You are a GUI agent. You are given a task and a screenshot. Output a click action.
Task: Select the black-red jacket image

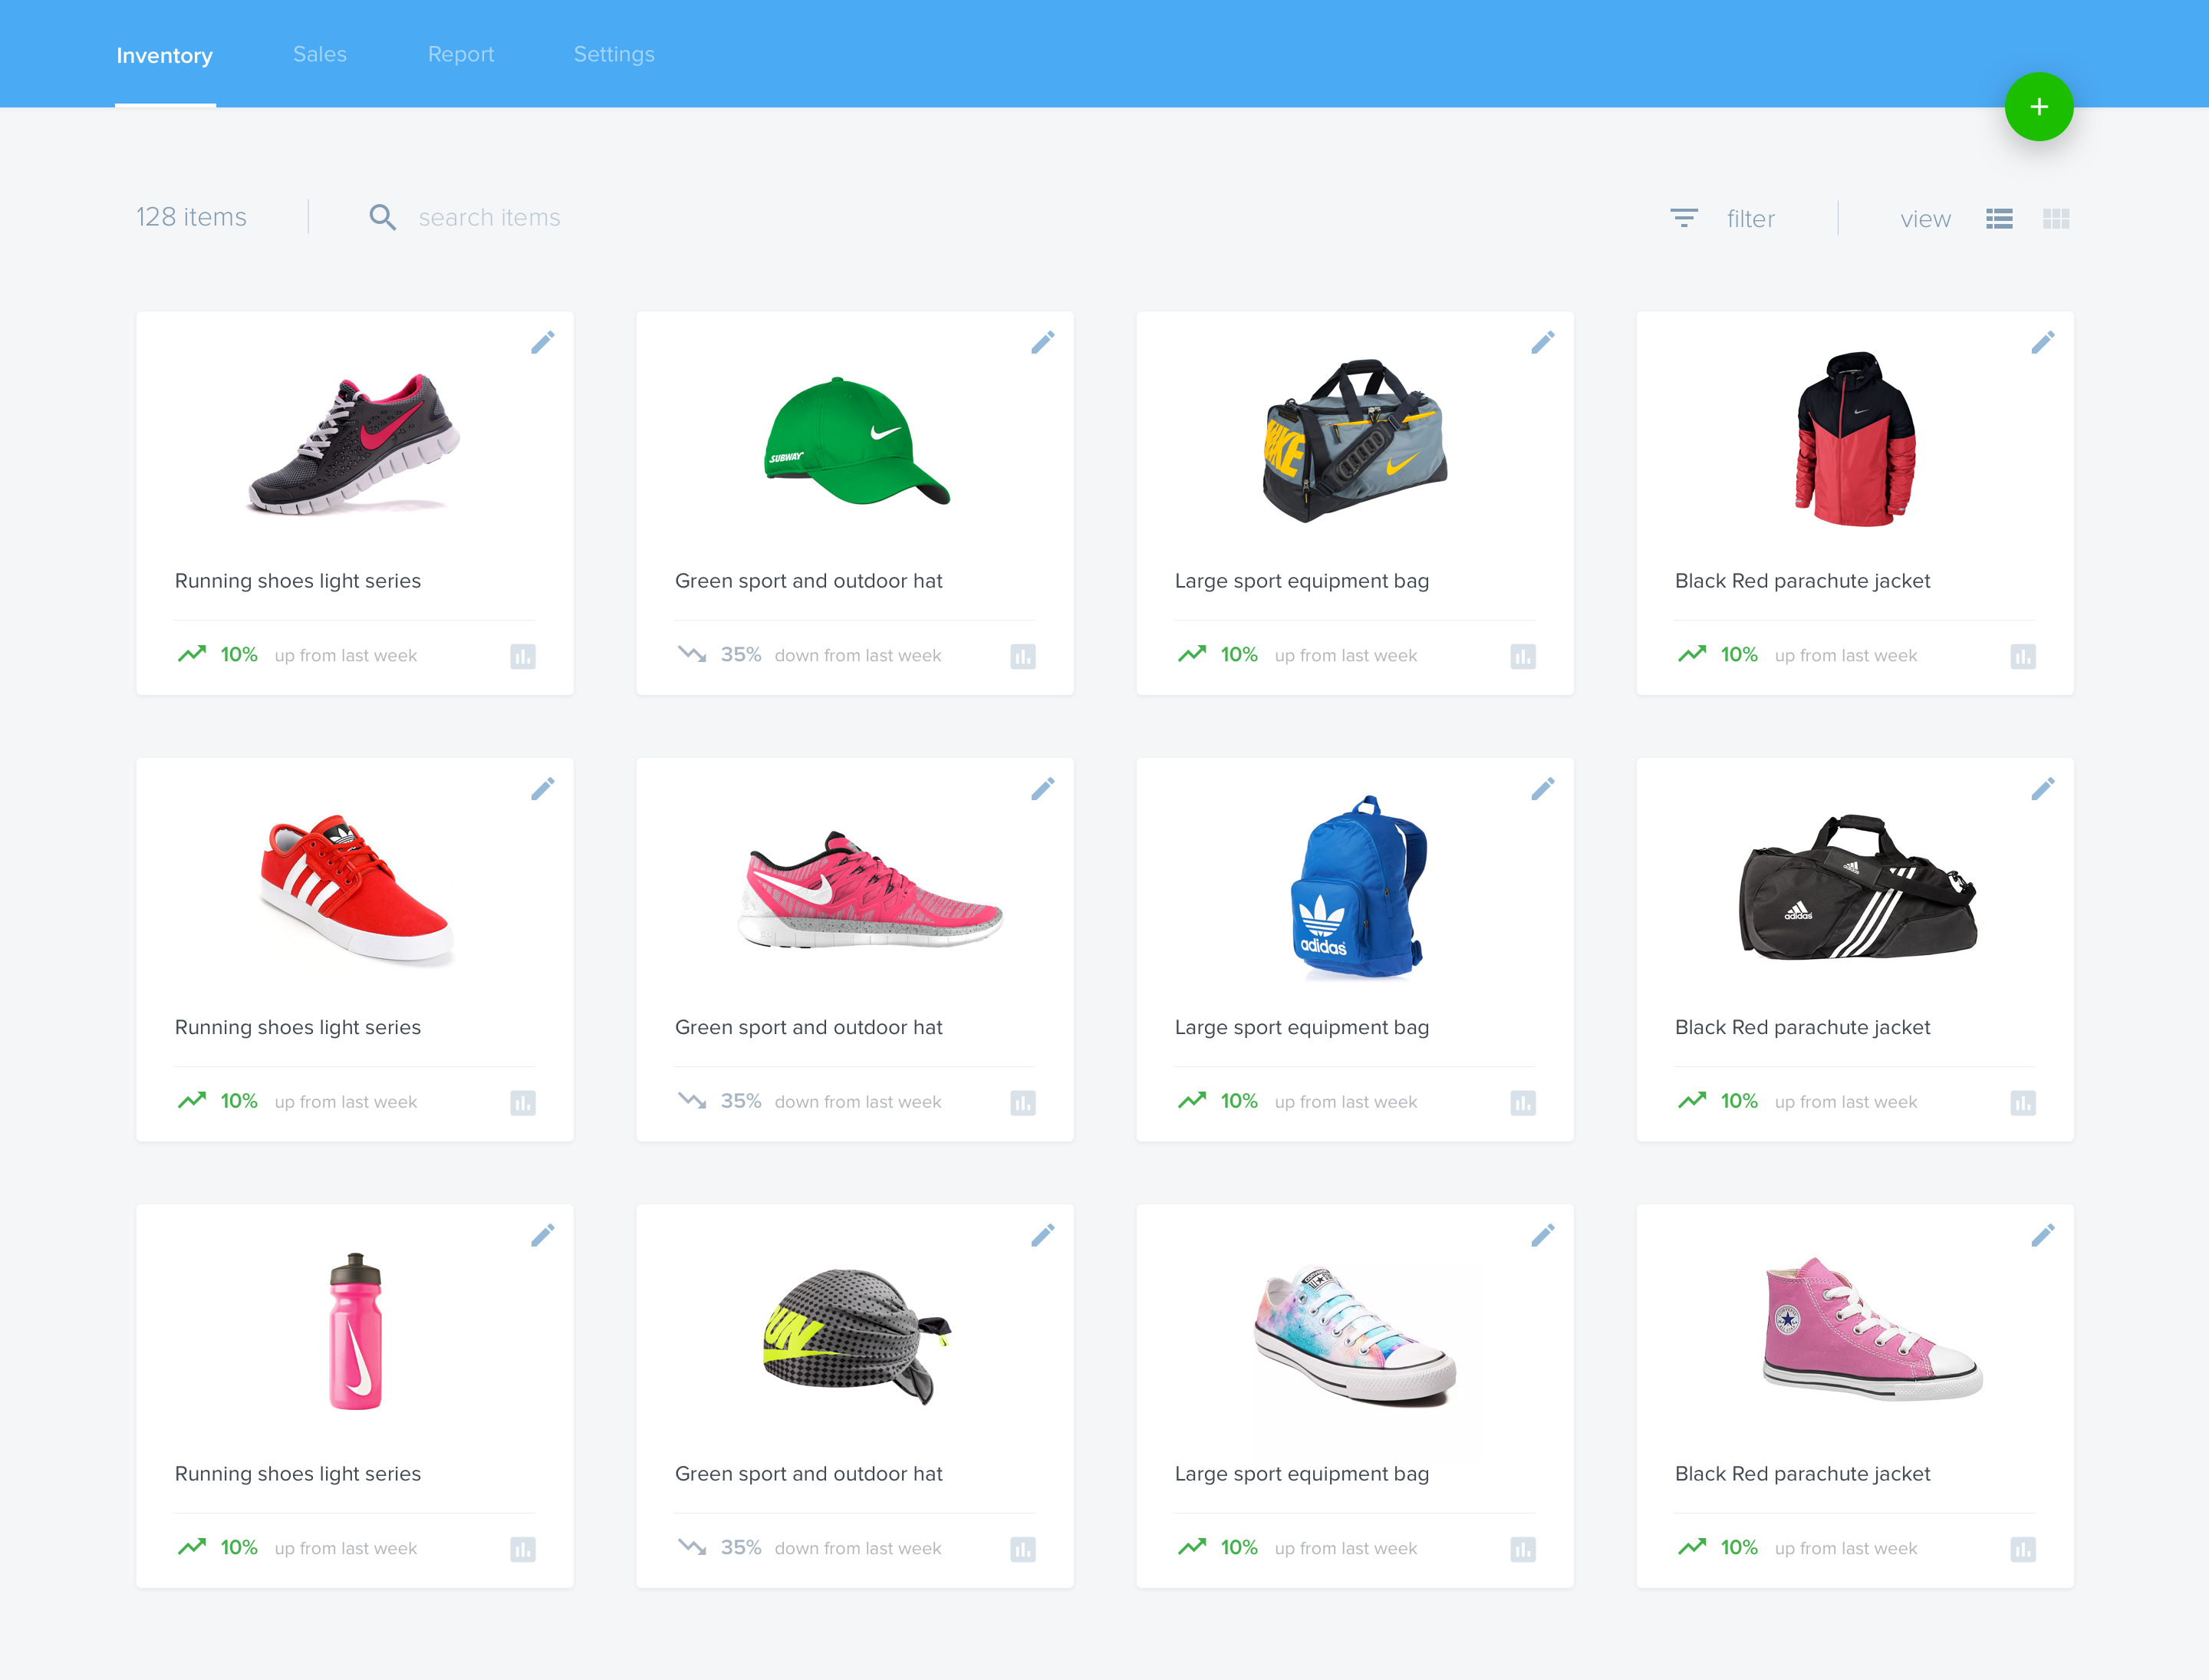pos(1855,438)
